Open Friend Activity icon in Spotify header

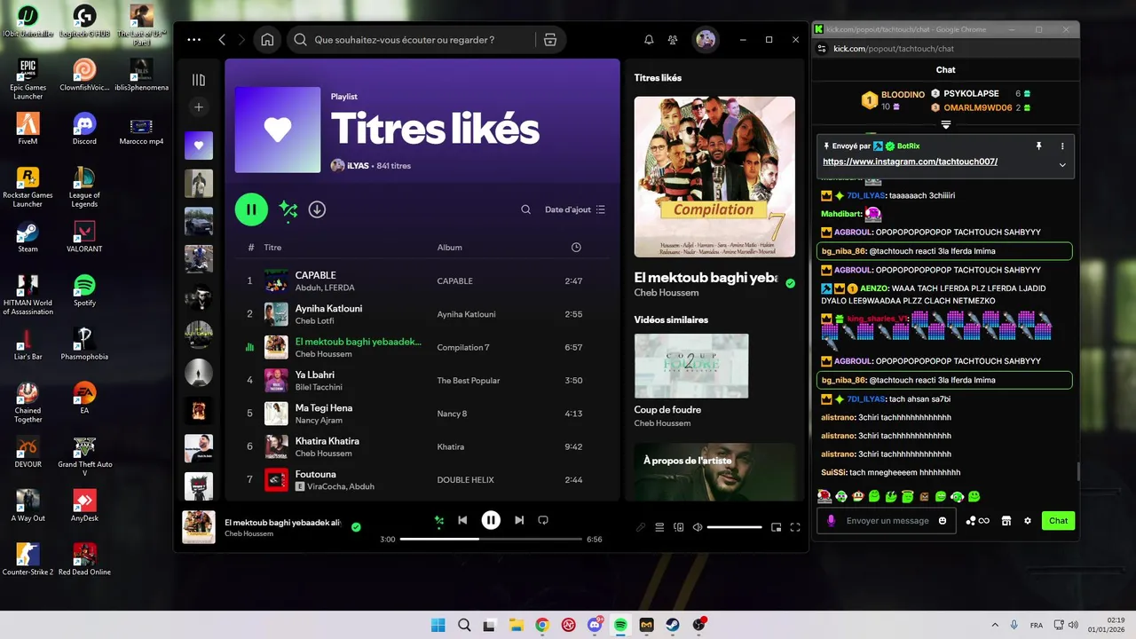point(673,40)
